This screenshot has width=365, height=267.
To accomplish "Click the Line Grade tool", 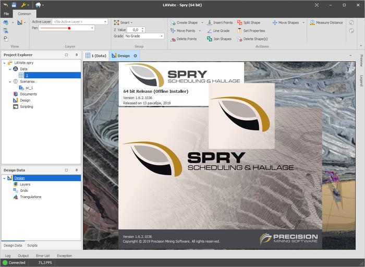I will coord(218,31).
